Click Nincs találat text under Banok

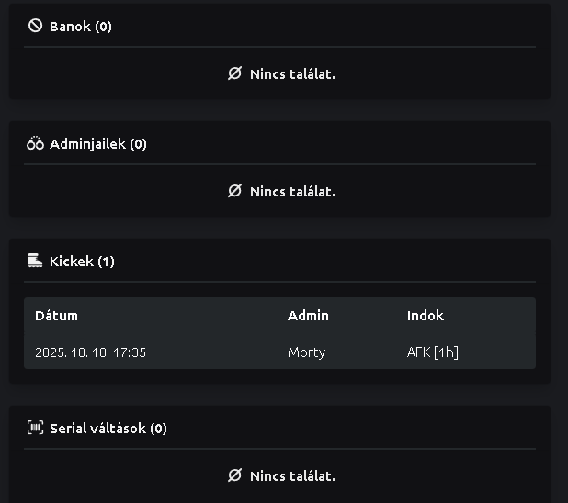point(292,74)
